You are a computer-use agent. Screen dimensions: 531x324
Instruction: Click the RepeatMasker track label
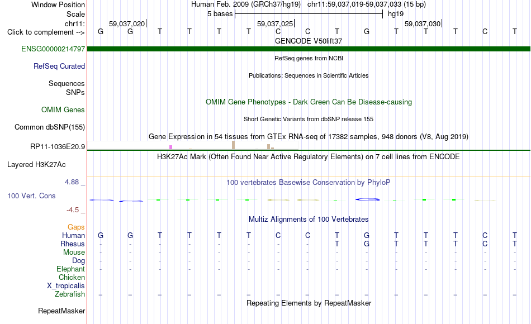tap(61, 311)
